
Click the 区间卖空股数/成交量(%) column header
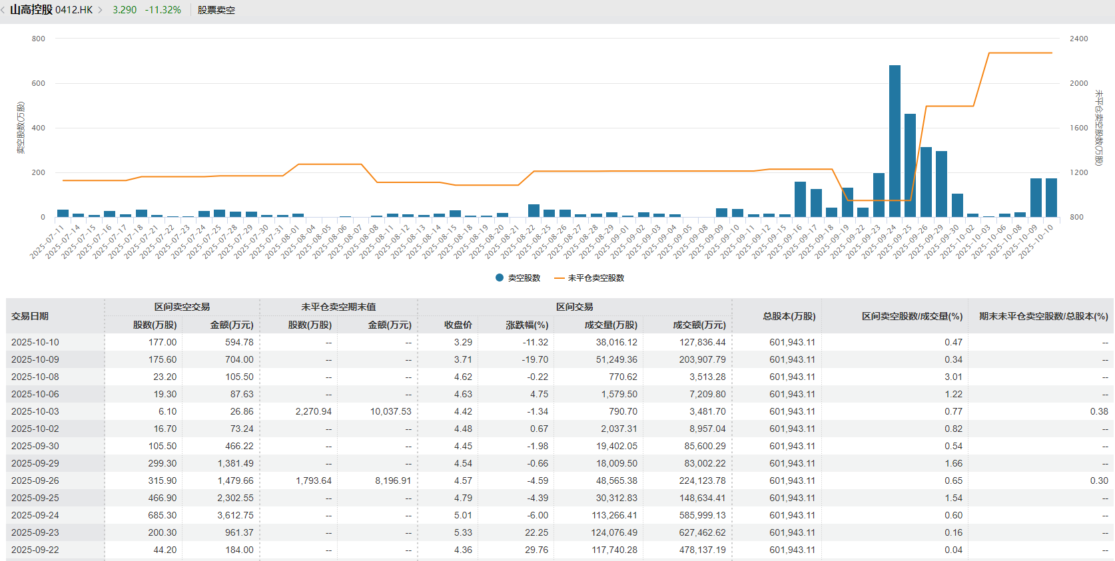(x=912, y=316)
